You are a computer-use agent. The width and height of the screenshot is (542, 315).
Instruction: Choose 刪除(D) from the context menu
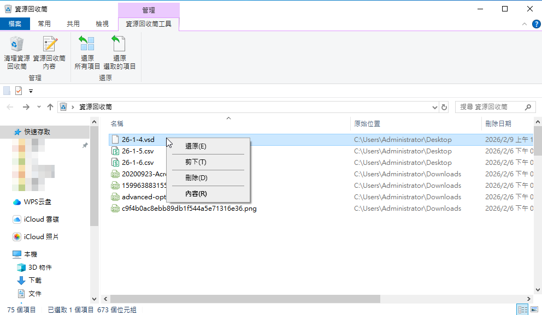click(196, 178)
